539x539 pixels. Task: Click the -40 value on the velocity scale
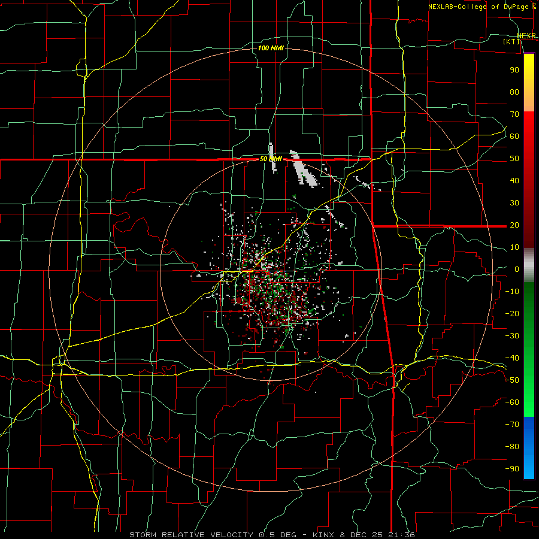(x=512, y=358)
